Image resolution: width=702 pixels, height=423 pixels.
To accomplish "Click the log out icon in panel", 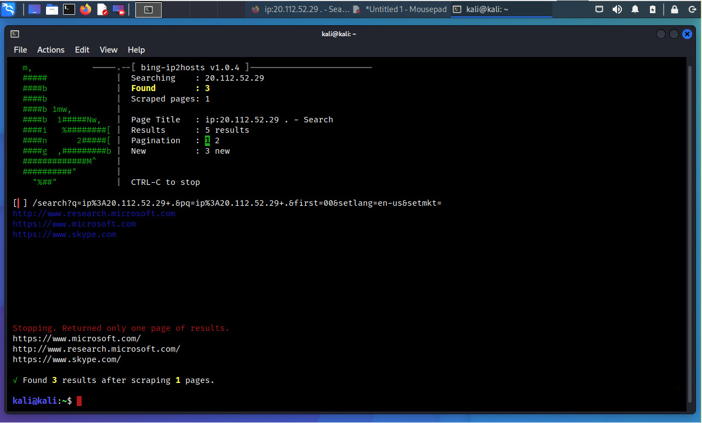I will point(692,9).
